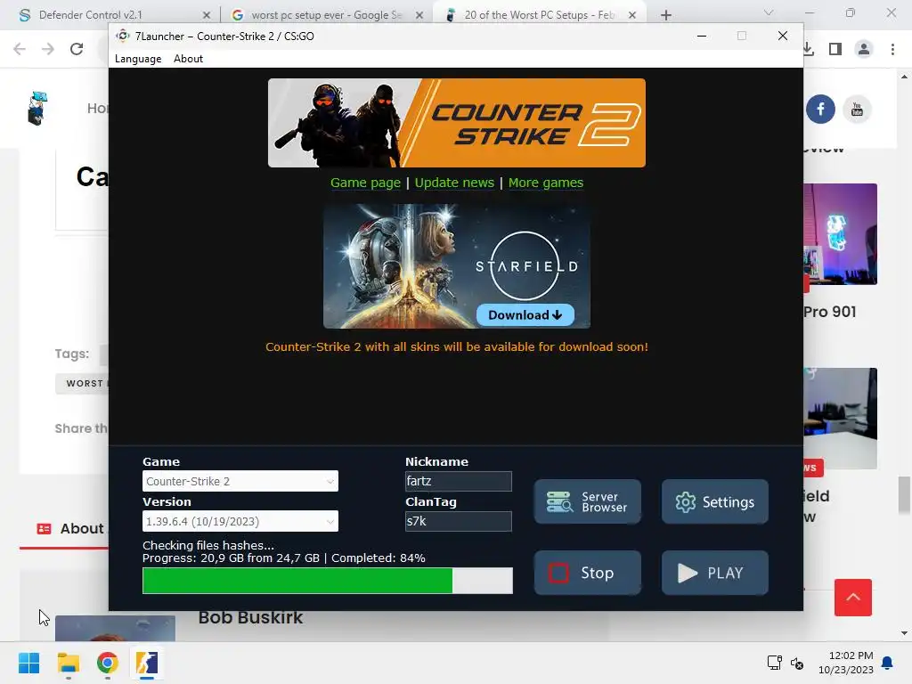
Task: Expand the Game dropdown showing Counter-Strike 2
Action: [240, 481]
